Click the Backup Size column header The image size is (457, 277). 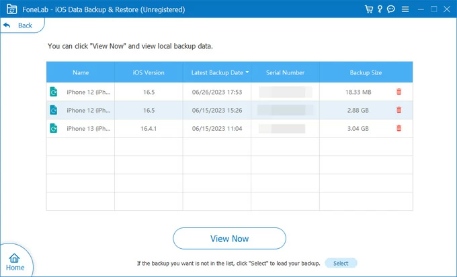[366, 72]
